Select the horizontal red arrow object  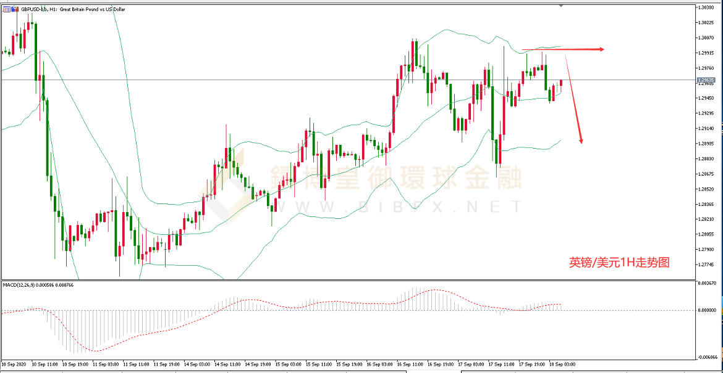[562, 49]
